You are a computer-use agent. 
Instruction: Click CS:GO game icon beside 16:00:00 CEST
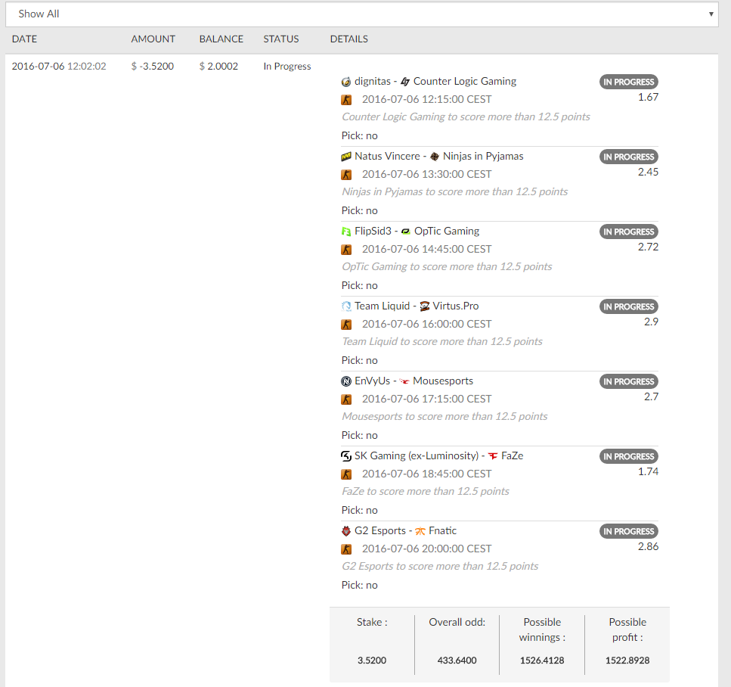[346, 325]
